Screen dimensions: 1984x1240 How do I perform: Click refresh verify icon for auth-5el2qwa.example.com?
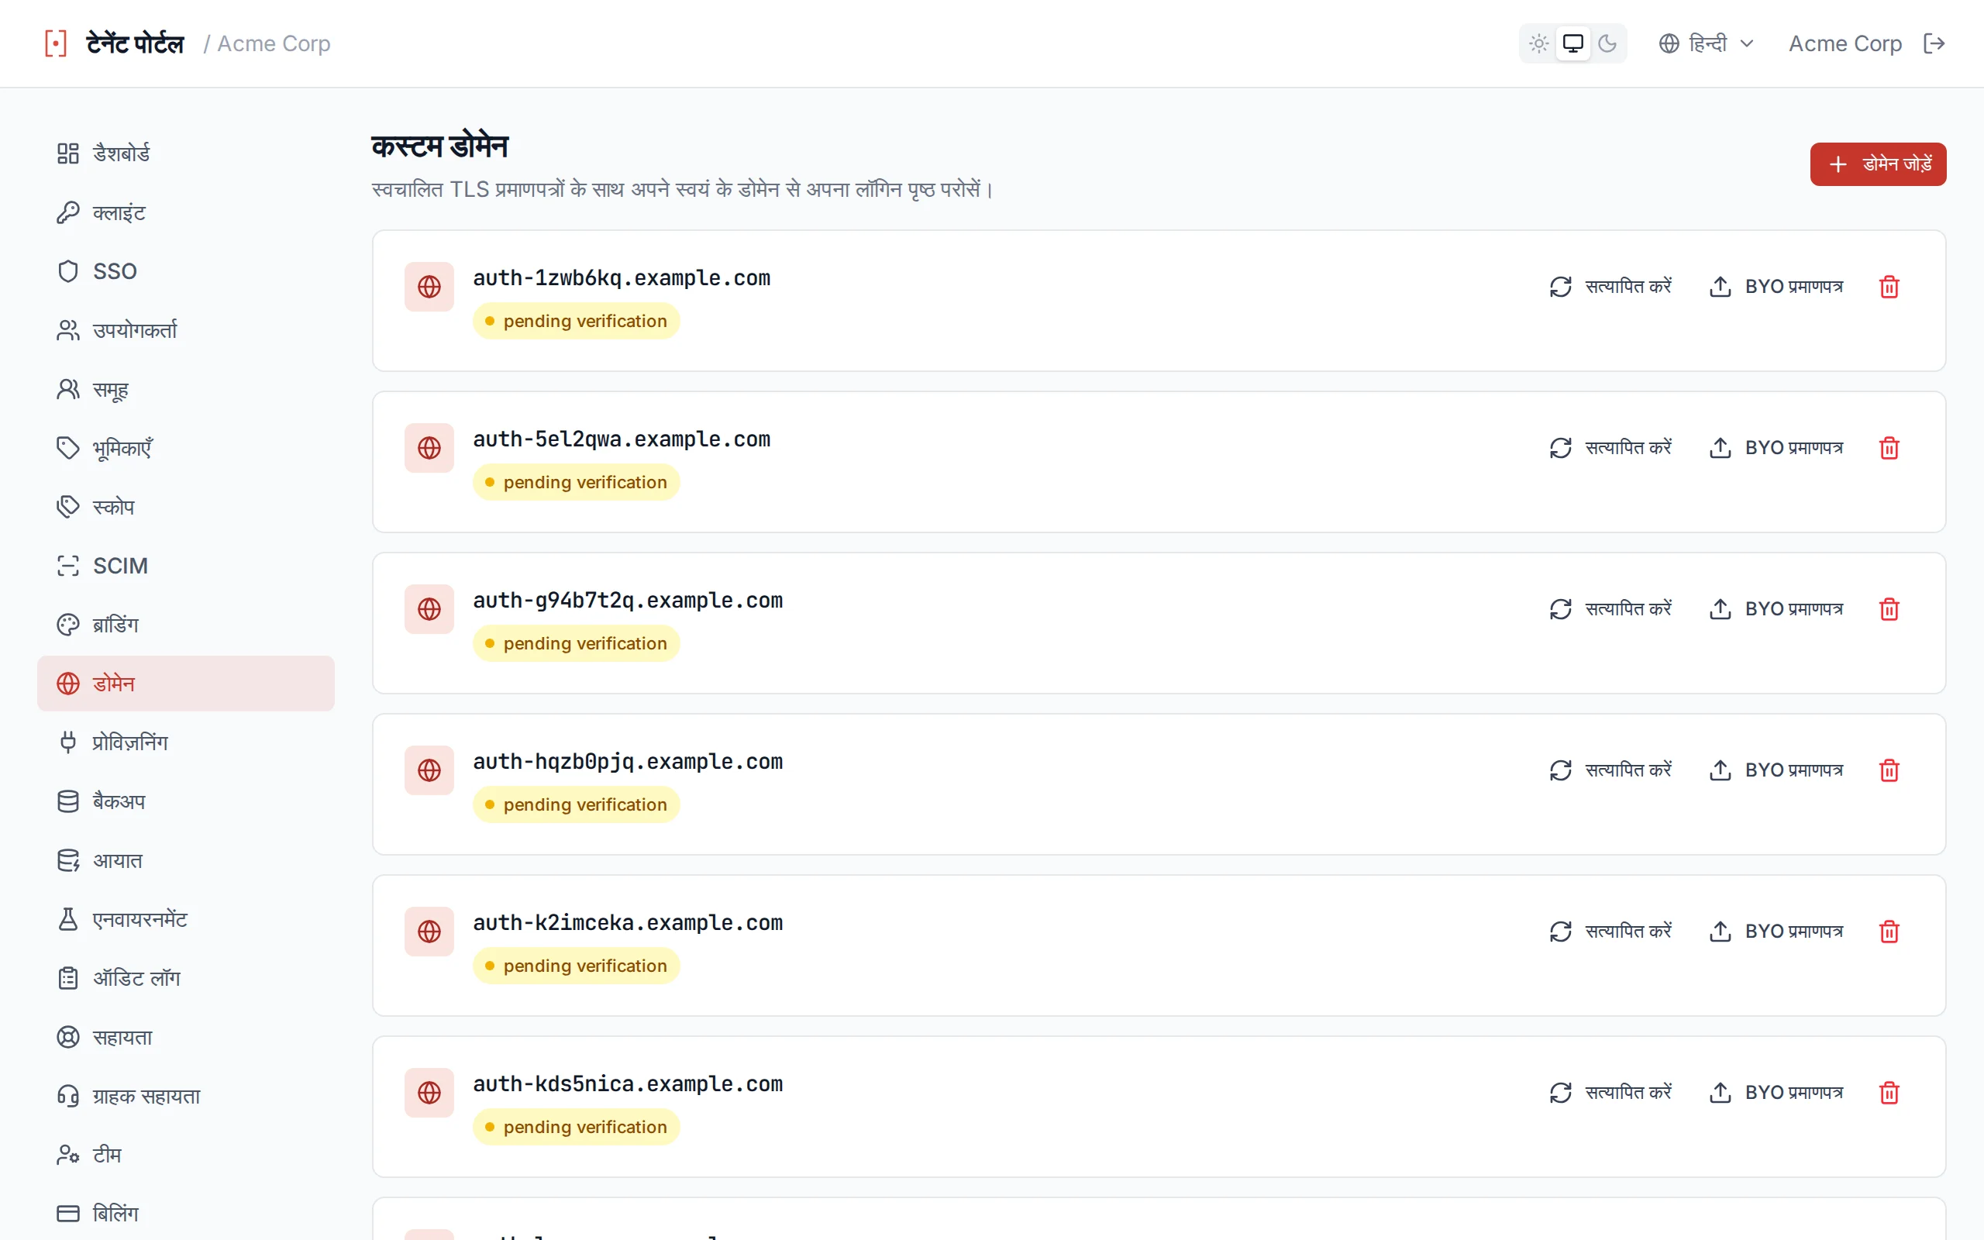pyautogui.click(x=1560, y=448)
